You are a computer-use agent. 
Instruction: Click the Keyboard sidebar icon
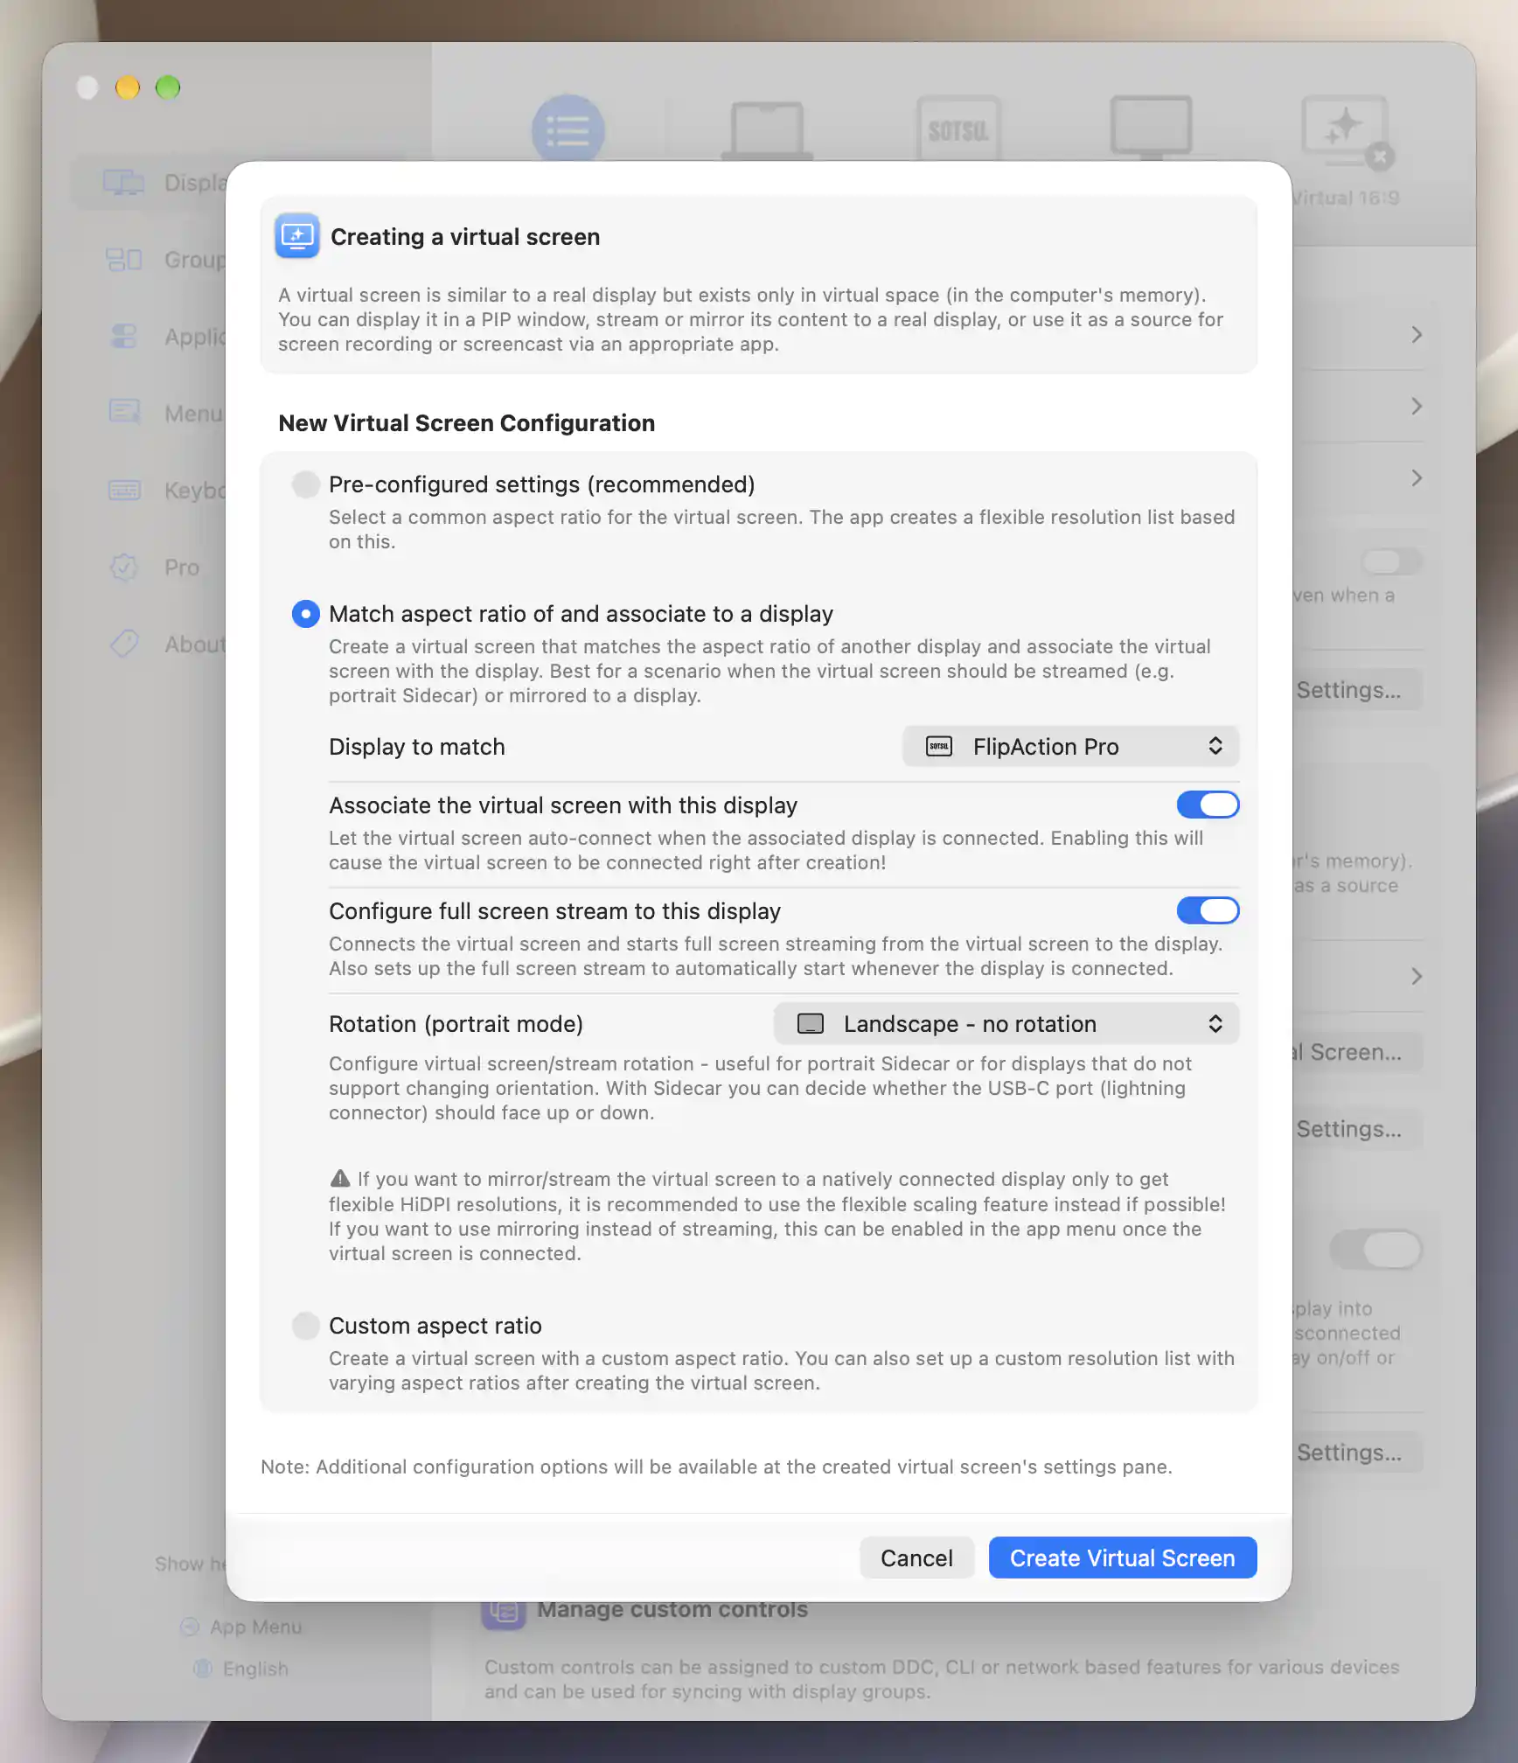click(x=124, y=491)
